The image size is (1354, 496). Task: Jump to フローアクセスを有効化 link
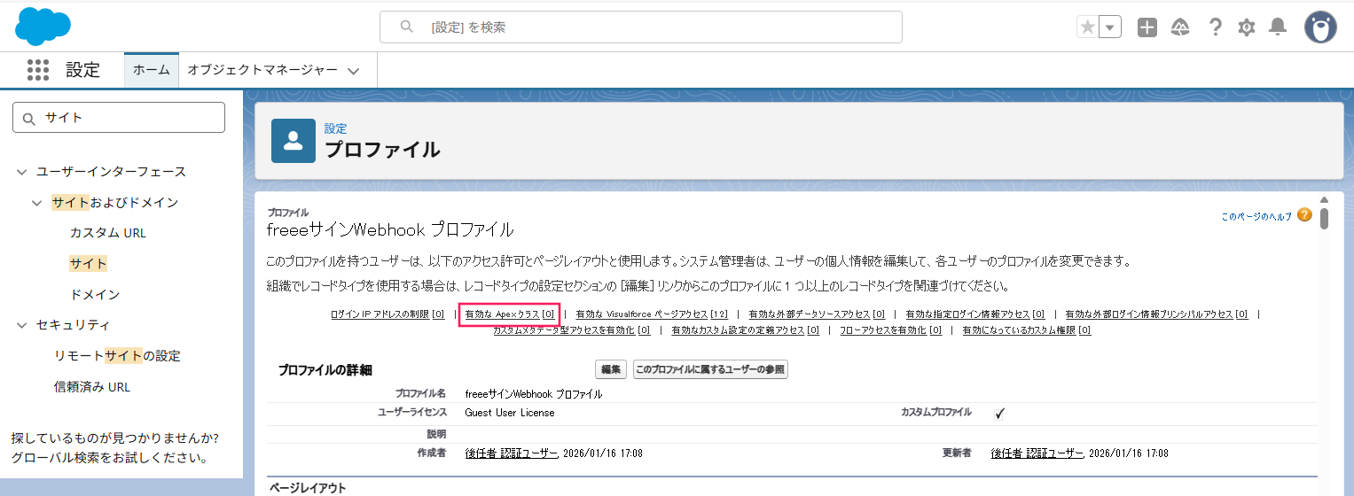click(889, 329)
